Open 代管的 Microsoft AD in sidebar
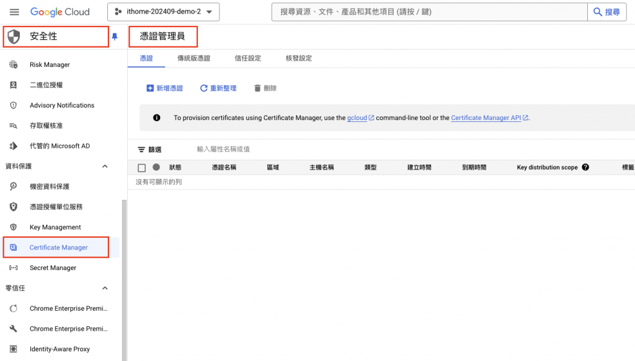 pos(60,146)
